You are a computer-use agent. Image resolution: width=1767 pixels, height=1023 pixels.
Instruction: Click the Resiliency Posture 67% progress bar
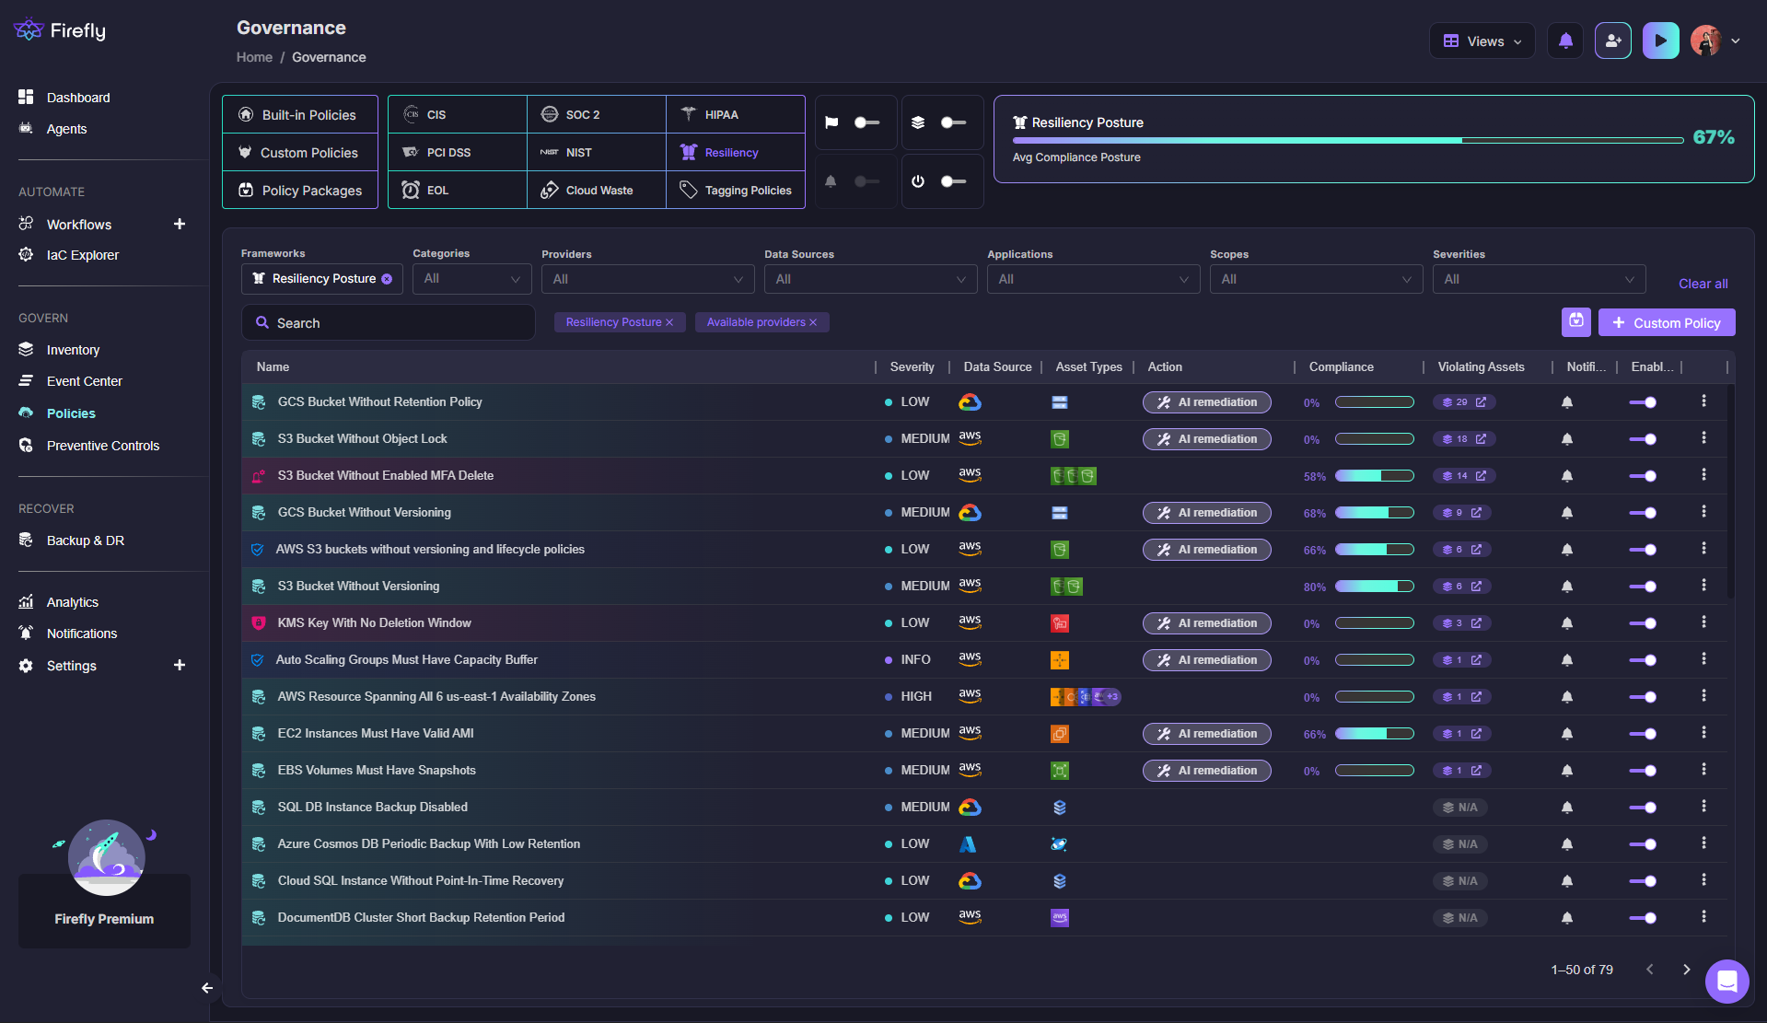pos(1348,140)
